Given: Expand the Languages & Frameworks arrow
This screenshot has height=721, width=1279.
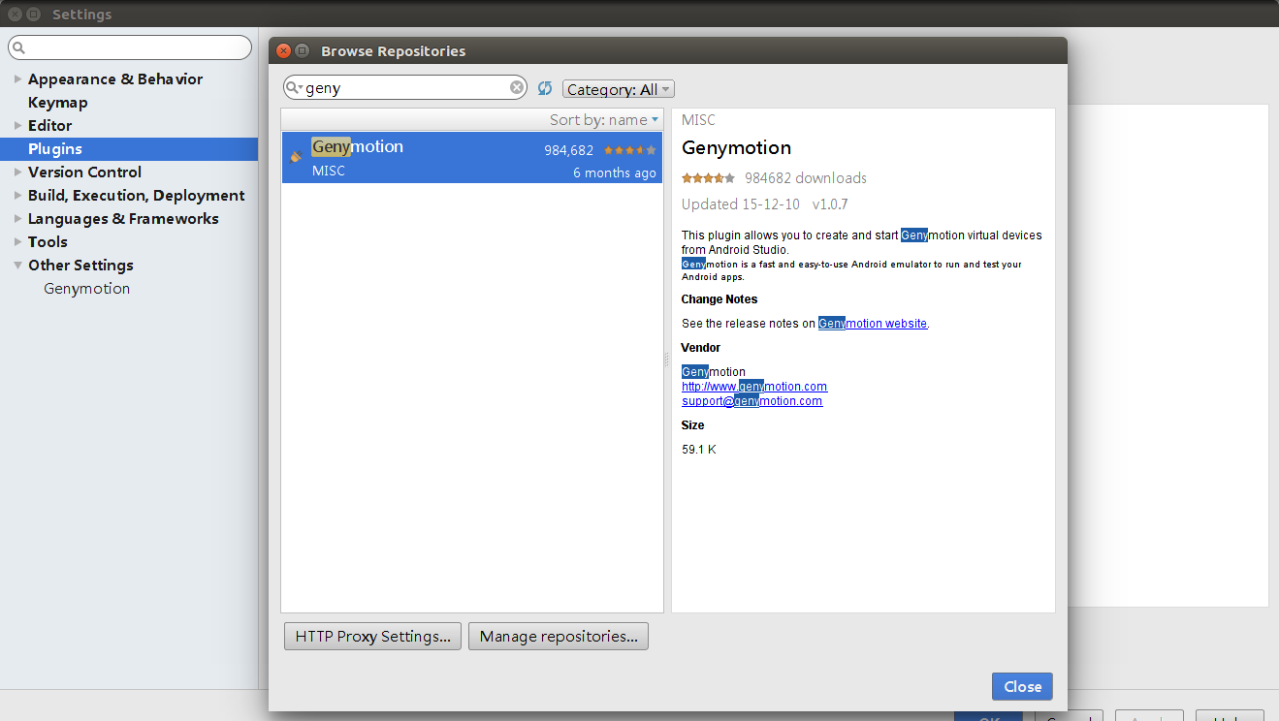Looking at the screenshot, I should tap(17, 219).
